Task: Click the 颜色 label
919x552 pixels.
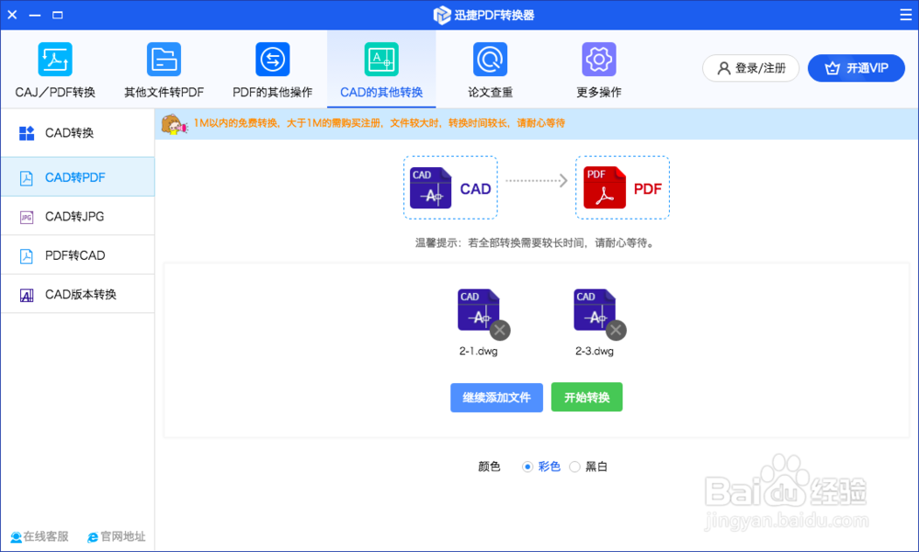Action: (489, 467)
